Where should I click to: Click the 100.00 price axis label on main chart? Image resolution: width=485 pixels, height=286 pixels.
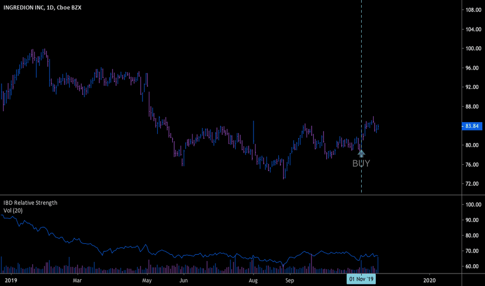coord(473,48)
